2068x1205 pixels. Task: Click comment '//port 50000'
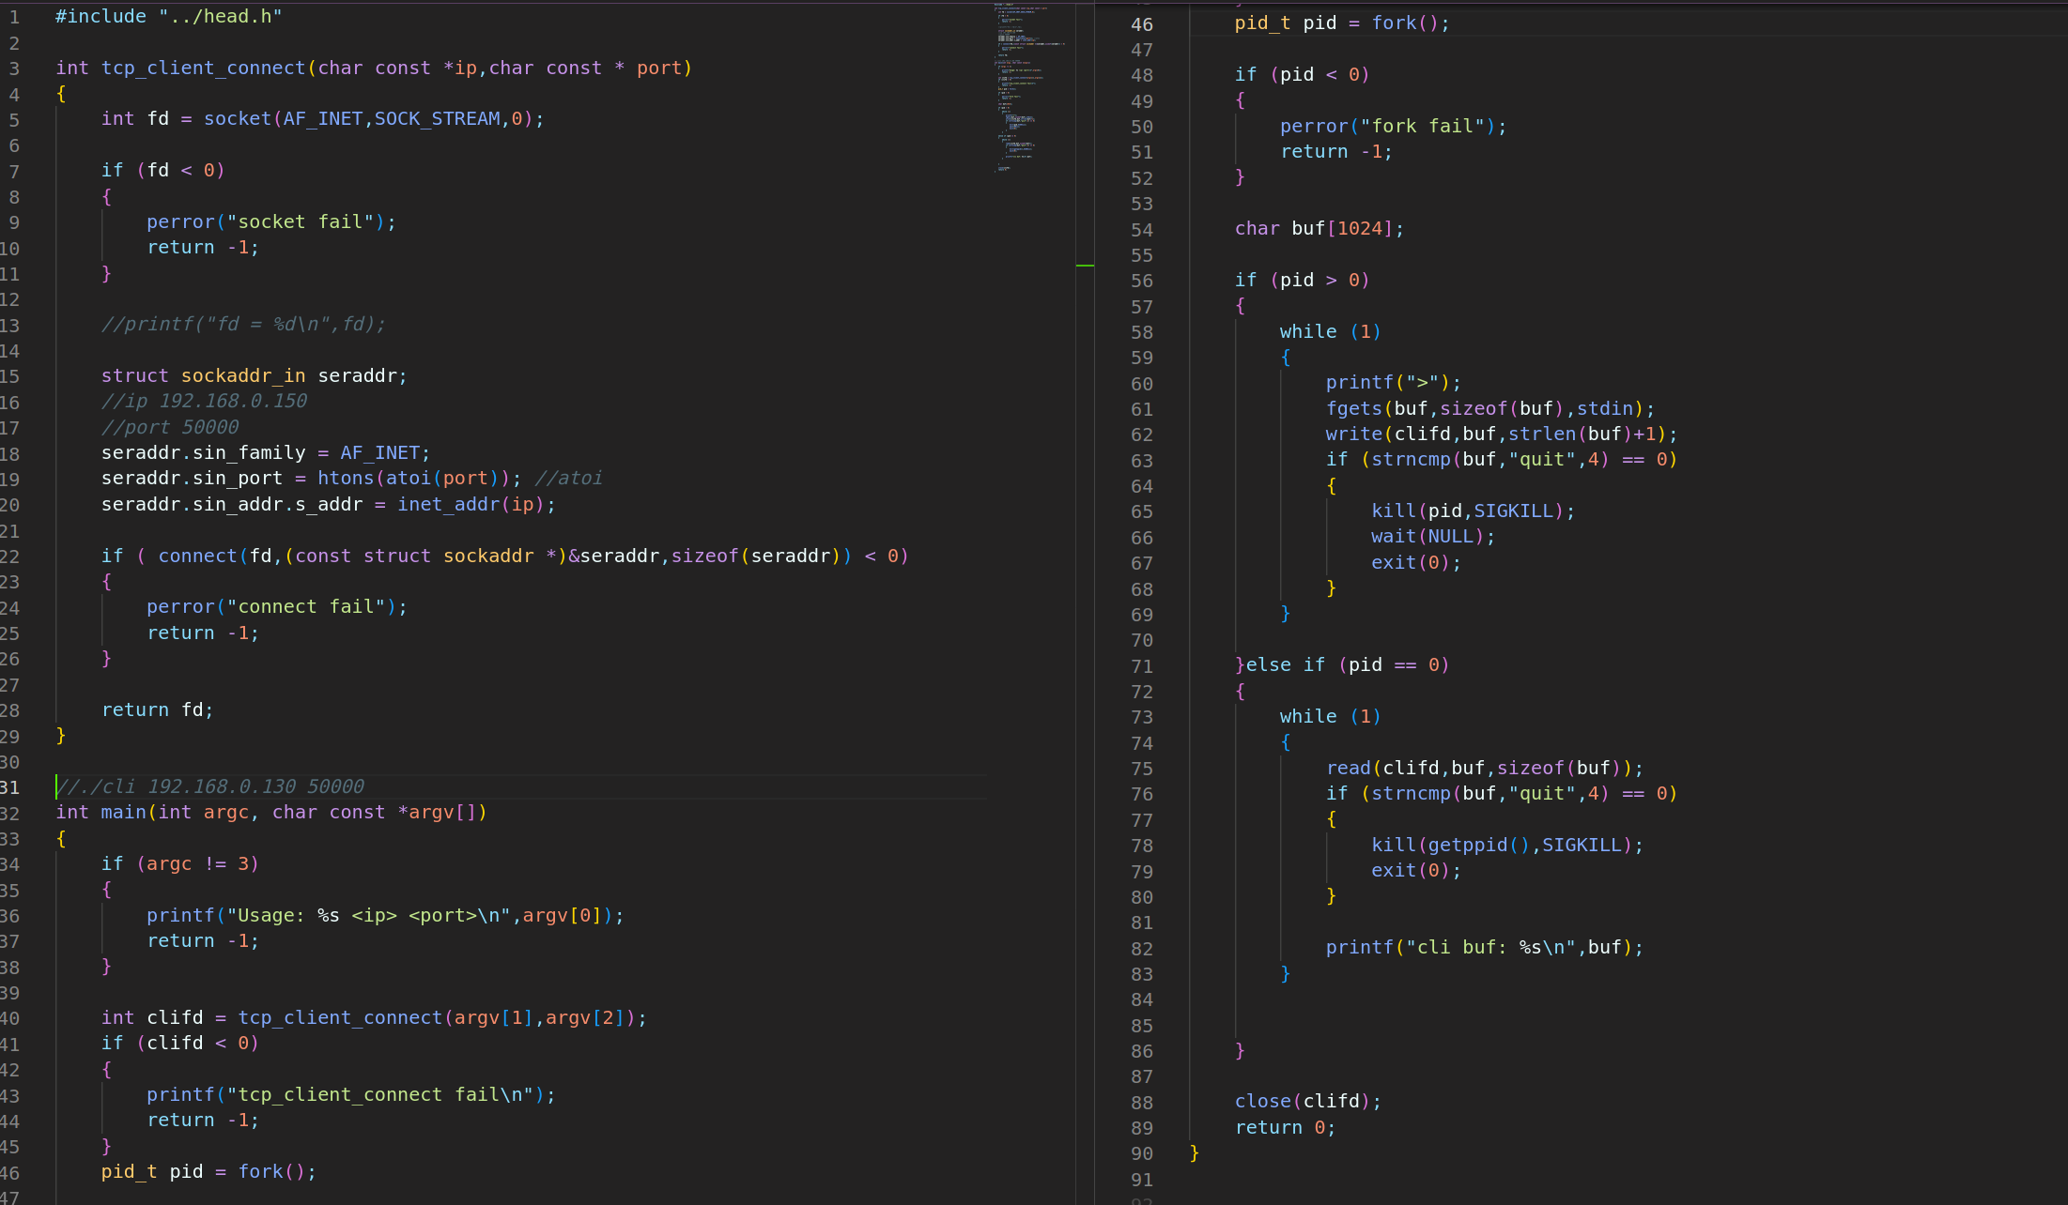pyautogui.click(x=170, y=427)
